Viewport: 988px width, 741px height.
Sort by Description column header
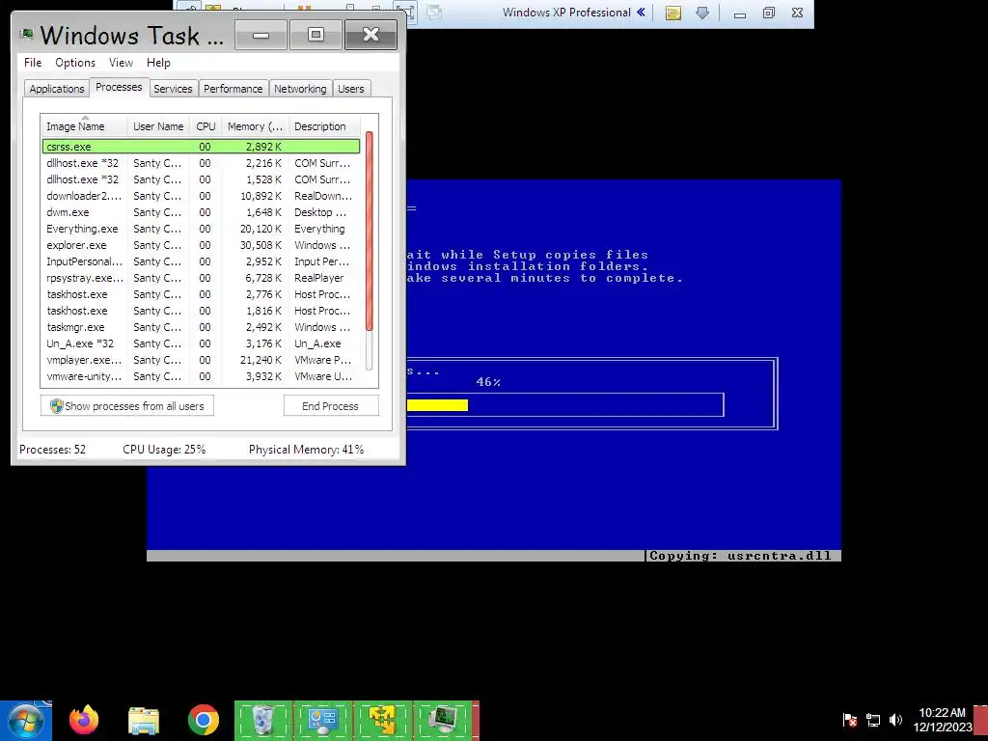click(x=324, y=126)
